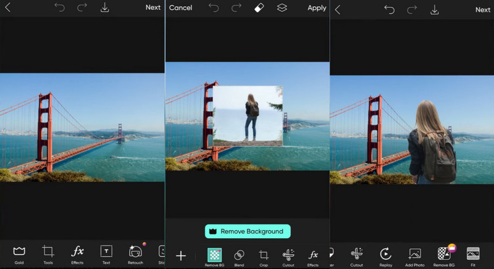Select the eraser icon in top bar
The width and height of the screenshot is (494, 269).
259,8
